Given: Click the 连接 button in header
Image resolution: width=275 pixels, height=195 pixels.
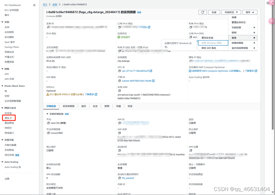Looking at the screenshot, I should [214, 12].
